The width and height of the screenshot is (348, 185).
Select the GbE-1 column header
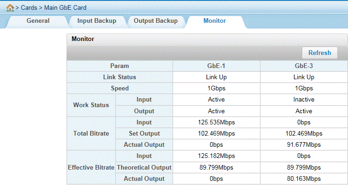[216, 66]
